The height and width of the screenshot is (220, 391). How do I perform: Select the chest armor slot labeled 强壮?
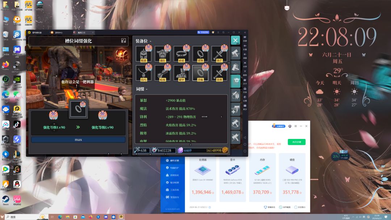[163, 54]
